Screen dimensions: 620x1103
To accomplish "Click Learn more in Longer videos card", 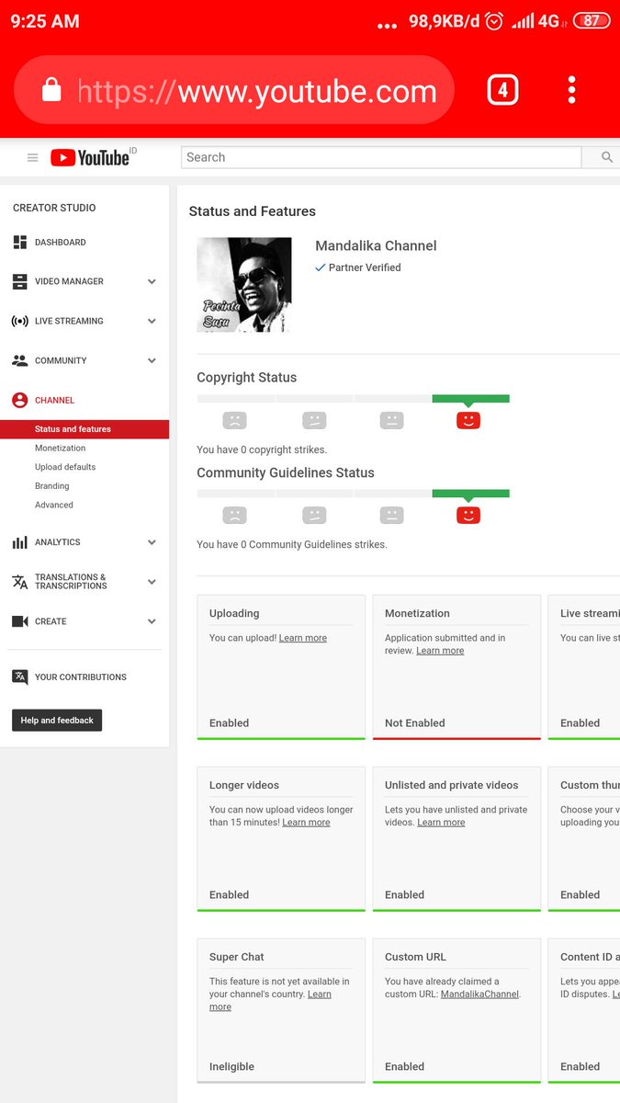I will click(x=306, y=823).
